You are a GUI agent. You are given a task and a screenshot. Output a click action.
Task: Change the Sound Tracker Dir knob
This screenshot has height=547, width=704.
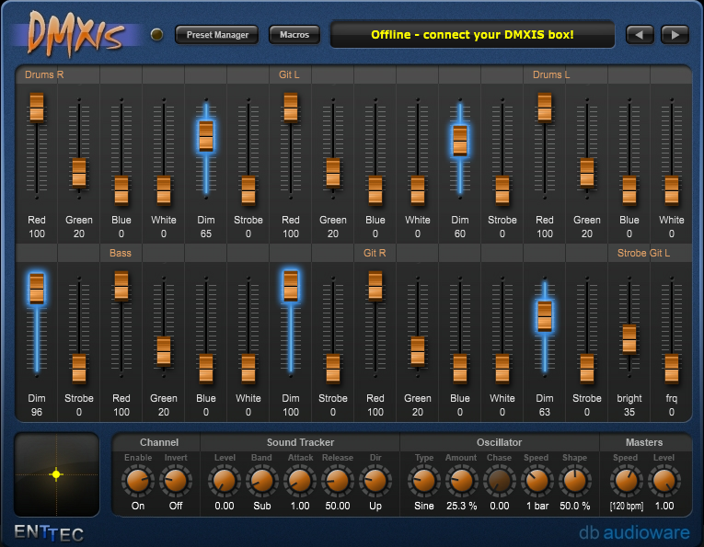[x=375, y=481]
